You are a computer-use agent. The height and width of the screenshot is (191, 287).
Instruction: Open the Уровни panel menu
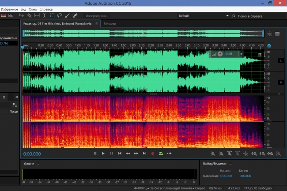pyautogui.click(x=38, y=164)
